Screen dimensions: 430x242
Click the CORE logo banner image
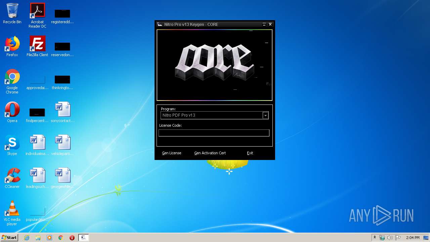pos(214,65)
